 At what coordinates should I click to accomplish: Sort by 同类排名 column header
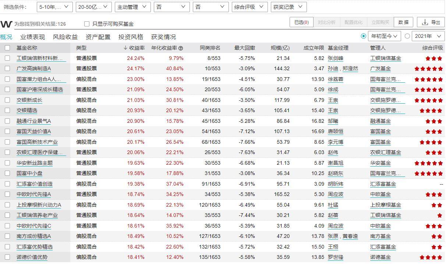click(x=210, y=48)
